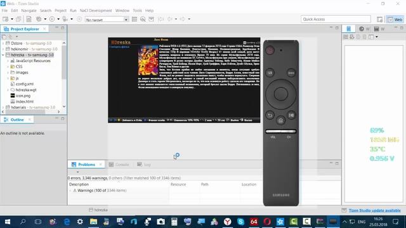Click the Save All toolbar icon
The image size is (406, 228).
pyautogui.click(x=18, y=19)
